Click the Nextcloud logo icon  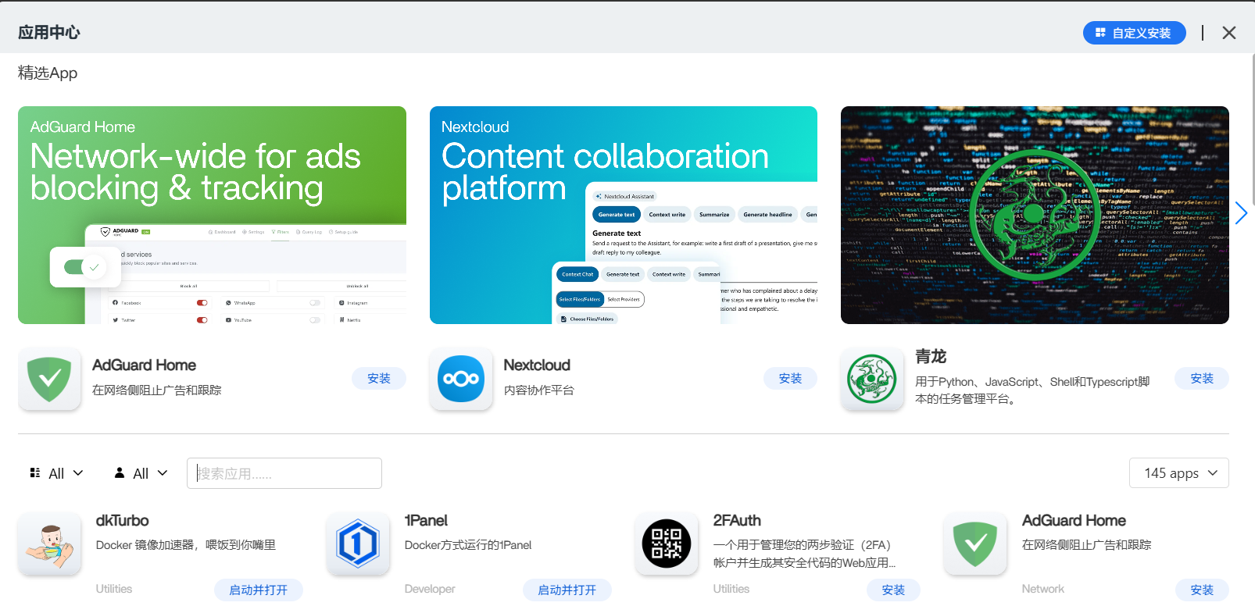point(461,379)
